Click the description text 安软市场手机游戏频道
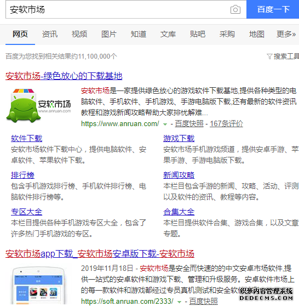 pyautogui.click(x=199, y=150)
